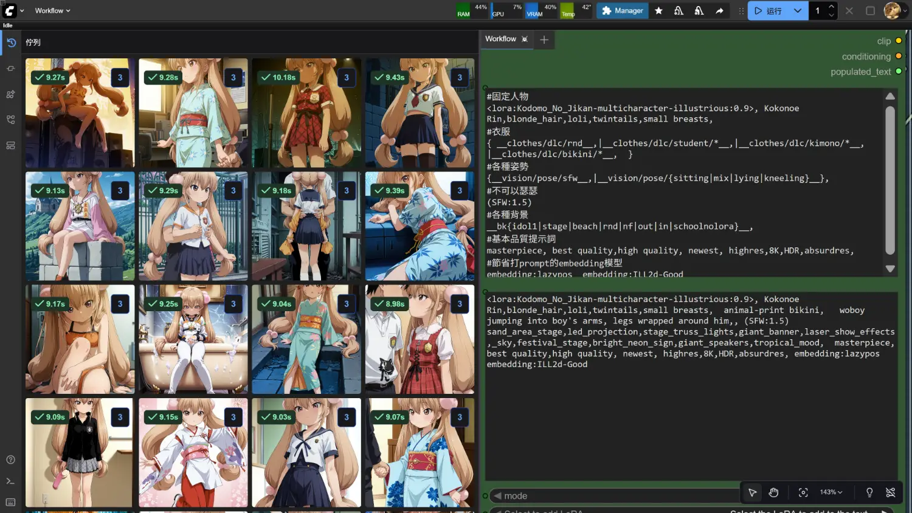
Task: Click the share arrow icon in top bar
Action: tap(719, 11)
